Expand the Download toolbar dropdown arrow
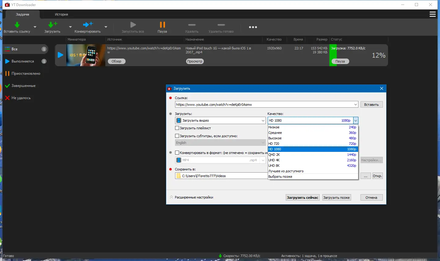The image size is (440, 261). 70,27
